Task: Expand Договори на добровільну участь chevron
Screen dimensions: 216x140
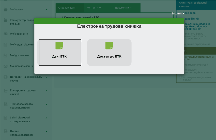Action: pyautogui.click(x=46, y=77)
